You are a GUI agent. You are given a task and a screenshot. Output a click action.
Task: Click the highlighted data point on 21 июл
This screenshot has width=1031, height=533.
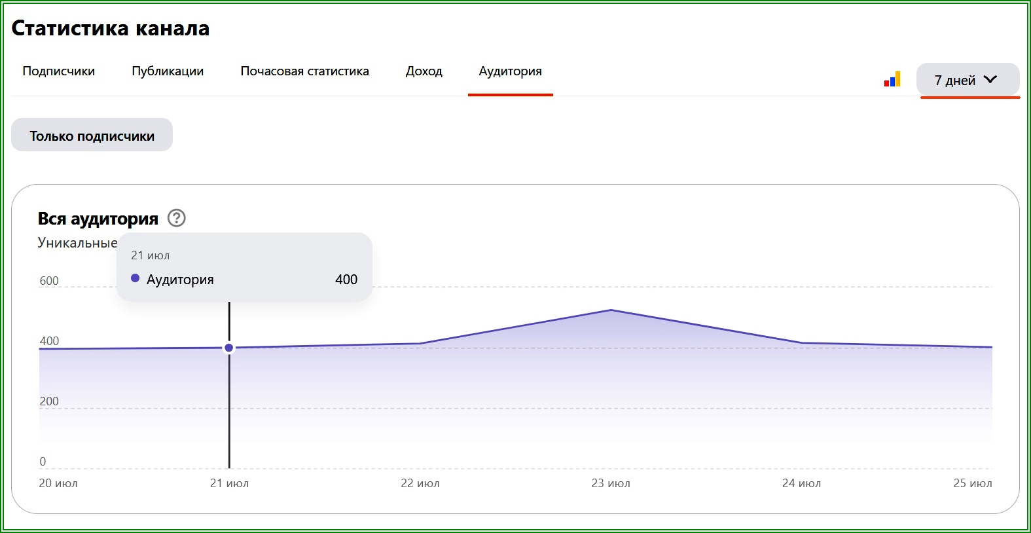[x=229, y=348]
